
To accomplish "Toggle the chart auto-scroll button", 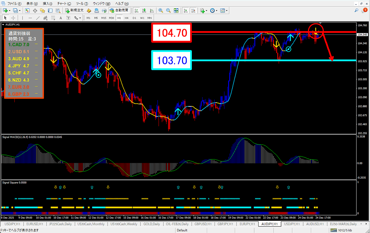I will 185,11.
